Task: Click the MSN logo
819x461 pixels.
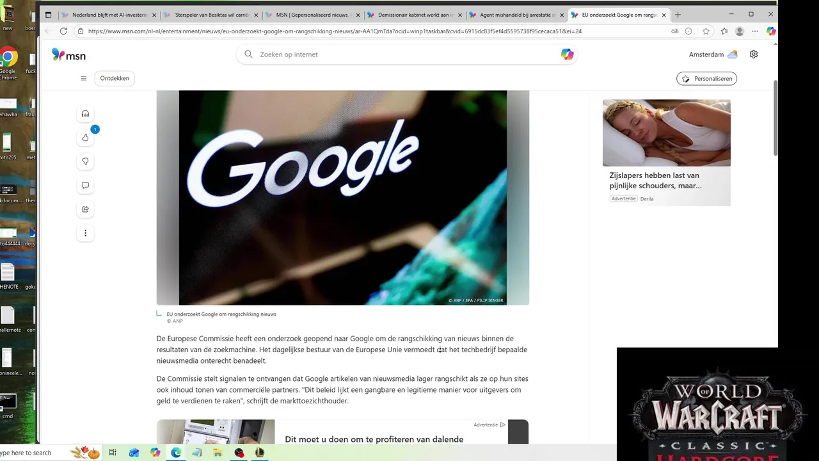Action: (x=68, y=55)
